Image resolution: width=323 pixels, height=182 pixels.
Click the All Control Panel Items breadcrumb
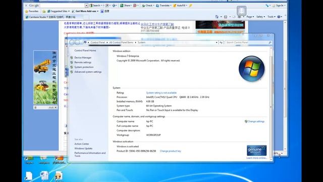pyautogui.click(x=121, y=42)
